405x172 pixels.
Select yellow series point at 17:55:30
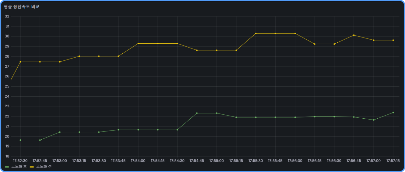tap(256, 33)
